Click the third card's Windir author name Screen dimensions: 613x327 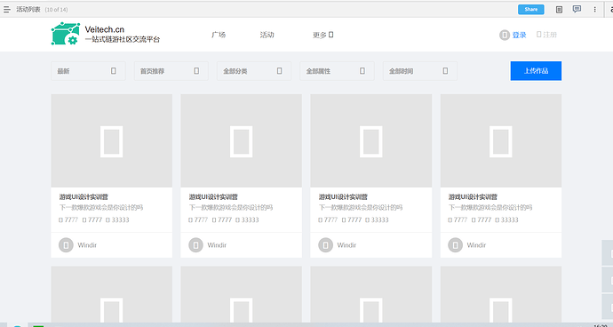[346, 245]
